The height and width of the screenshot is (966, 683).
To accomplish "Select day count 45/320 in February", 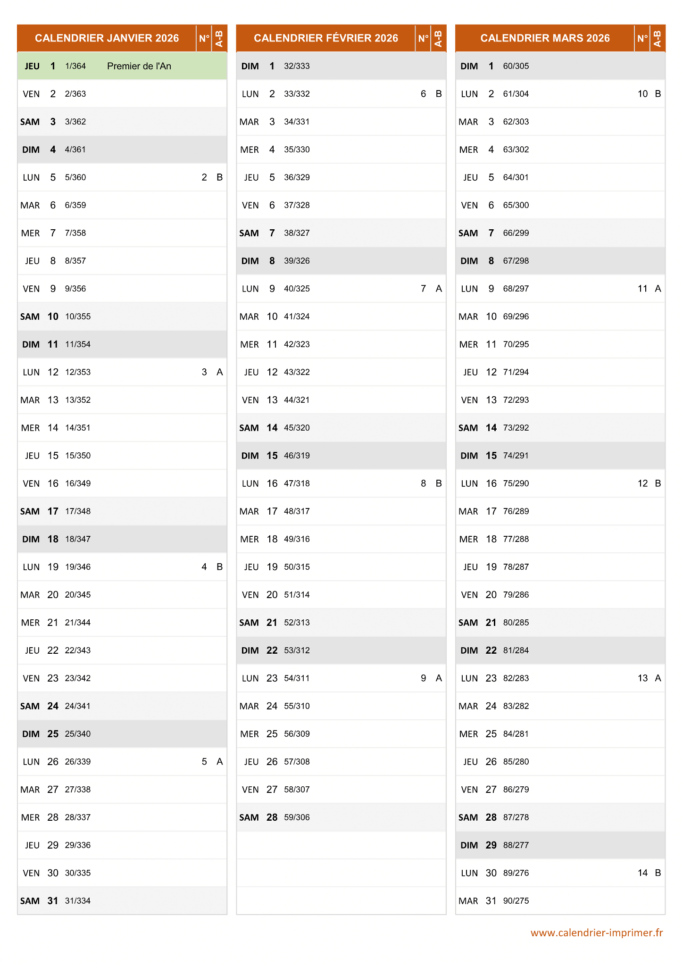I will pyautogui.click(x=297, y=428).
